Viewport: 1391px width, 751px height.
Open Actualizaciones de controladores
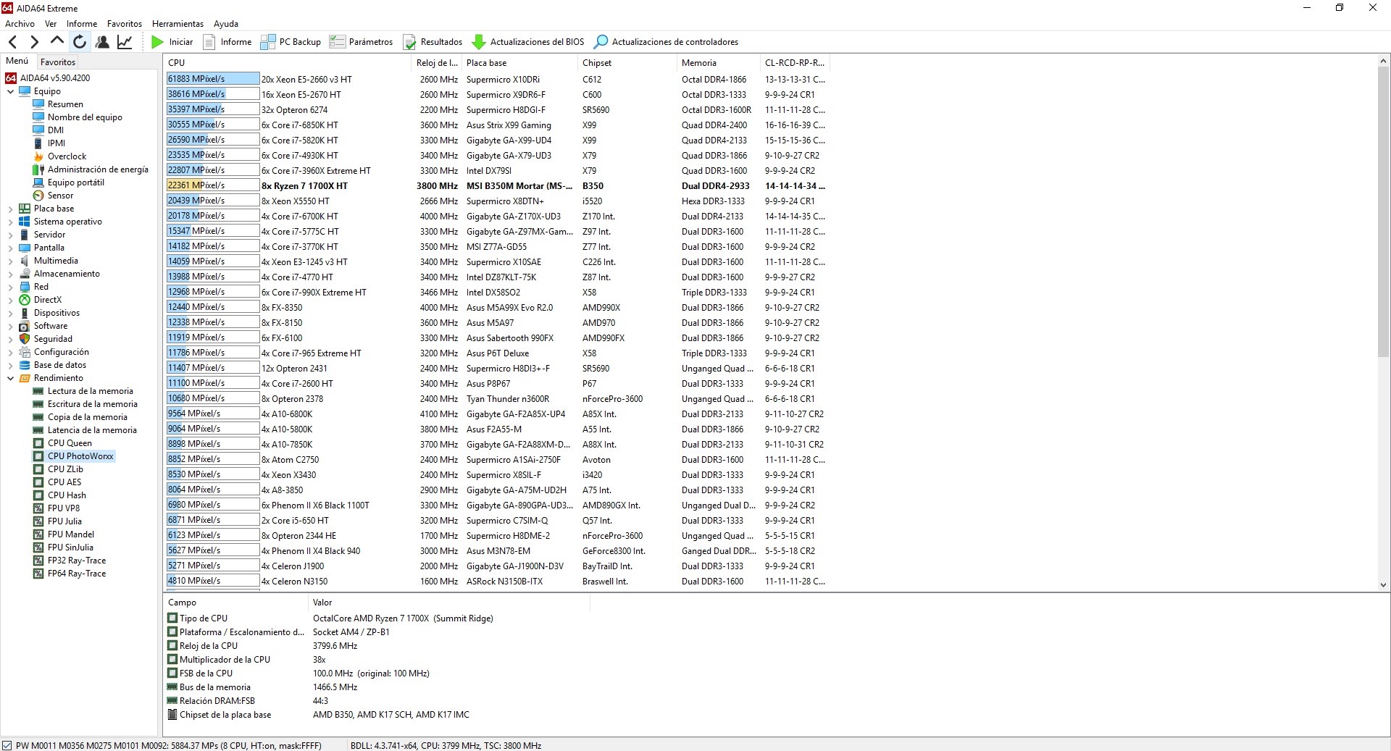[x=666, y=42]
